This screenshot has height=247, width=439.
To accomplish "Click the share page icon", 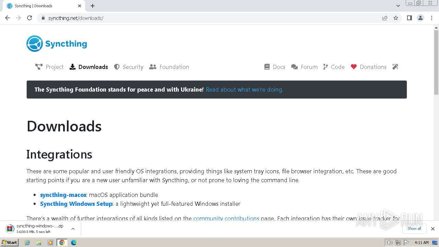I will [x=385, y=18].
